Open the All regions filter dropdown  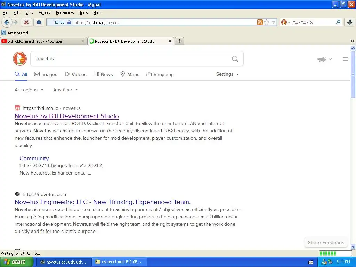tap(29, 90)
